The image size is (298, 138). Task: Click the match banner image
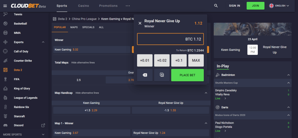(x=253, y=29)
